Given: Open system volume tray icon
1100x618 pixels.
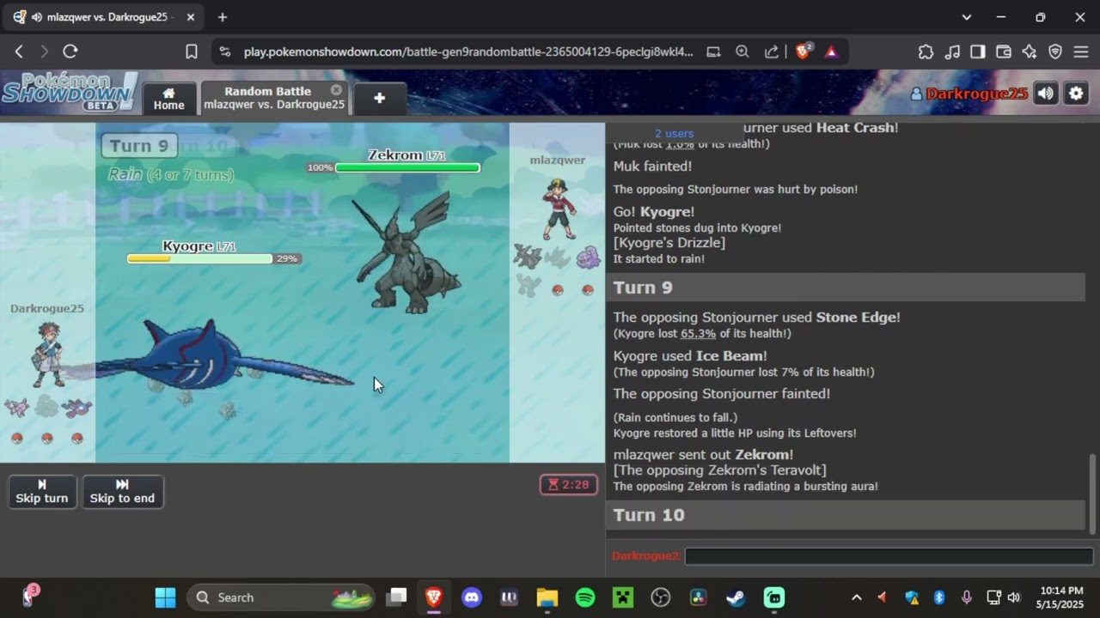Looking at the screenshot, I should click(1014, 597).
